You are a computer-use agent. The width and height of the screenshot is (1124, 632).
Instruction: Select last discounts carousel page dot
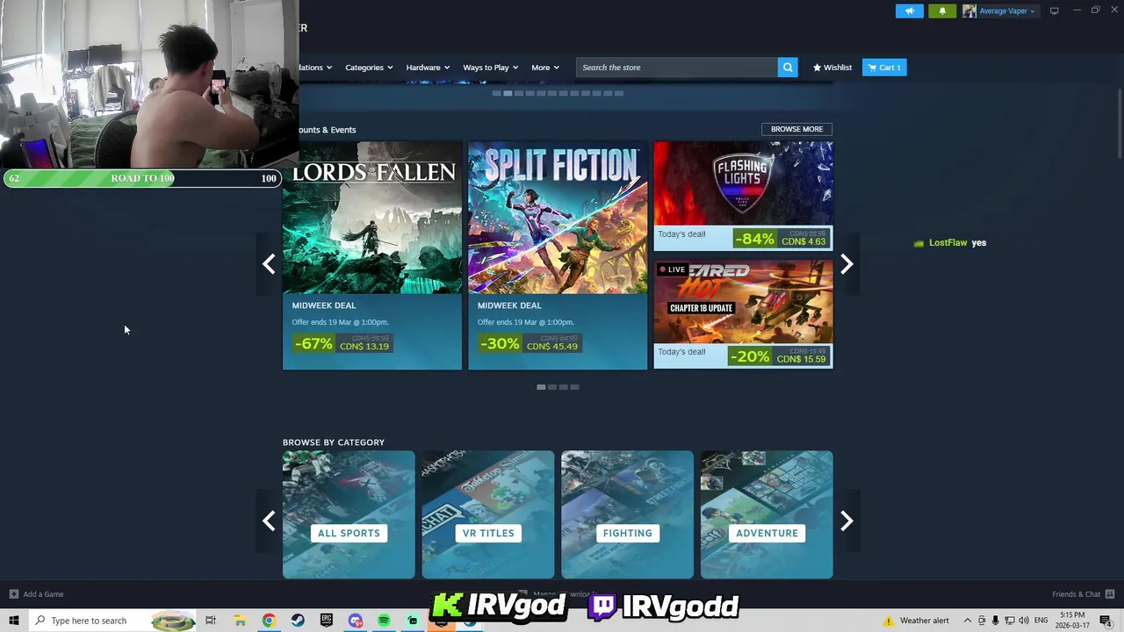click(574, 387)
